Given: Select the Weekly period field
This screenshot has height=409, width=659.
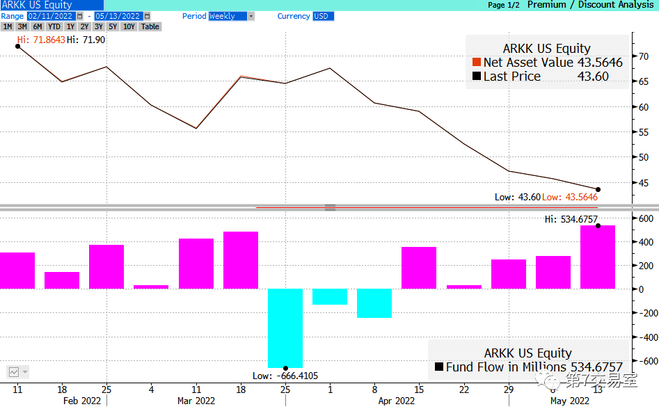Looking at the screenshot, I should (x=228, y=16).
